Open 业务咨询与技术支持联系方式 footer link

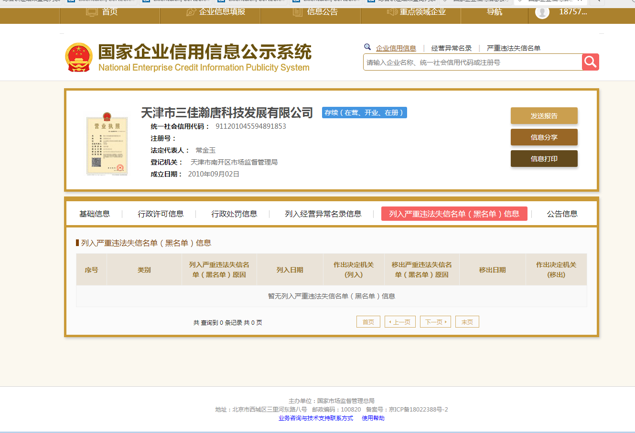tap(316, 418)
